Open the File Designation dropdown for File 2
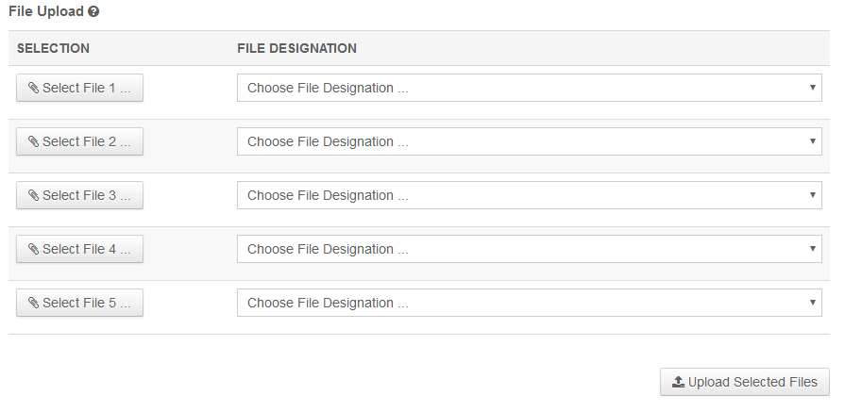Image resolution: width=845 pixels, height=412 pixels. [x=529, y=141]
